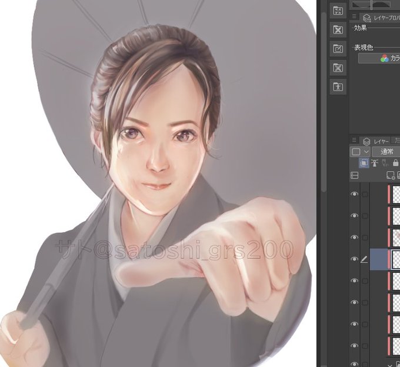Open the 3D figure material folder icon
The height and width of the screenshot is (367, 400).
[338, 87]
